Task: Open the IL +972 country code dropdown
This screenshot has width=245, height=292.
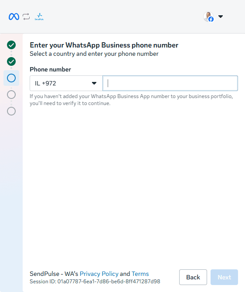Action: (66, 83)
